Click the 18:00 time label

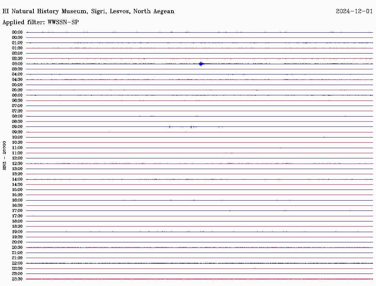(x=17, y=221)
